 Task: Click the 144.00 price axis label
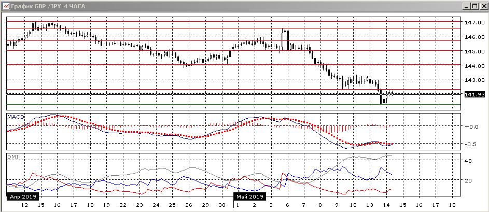point(474,66)
